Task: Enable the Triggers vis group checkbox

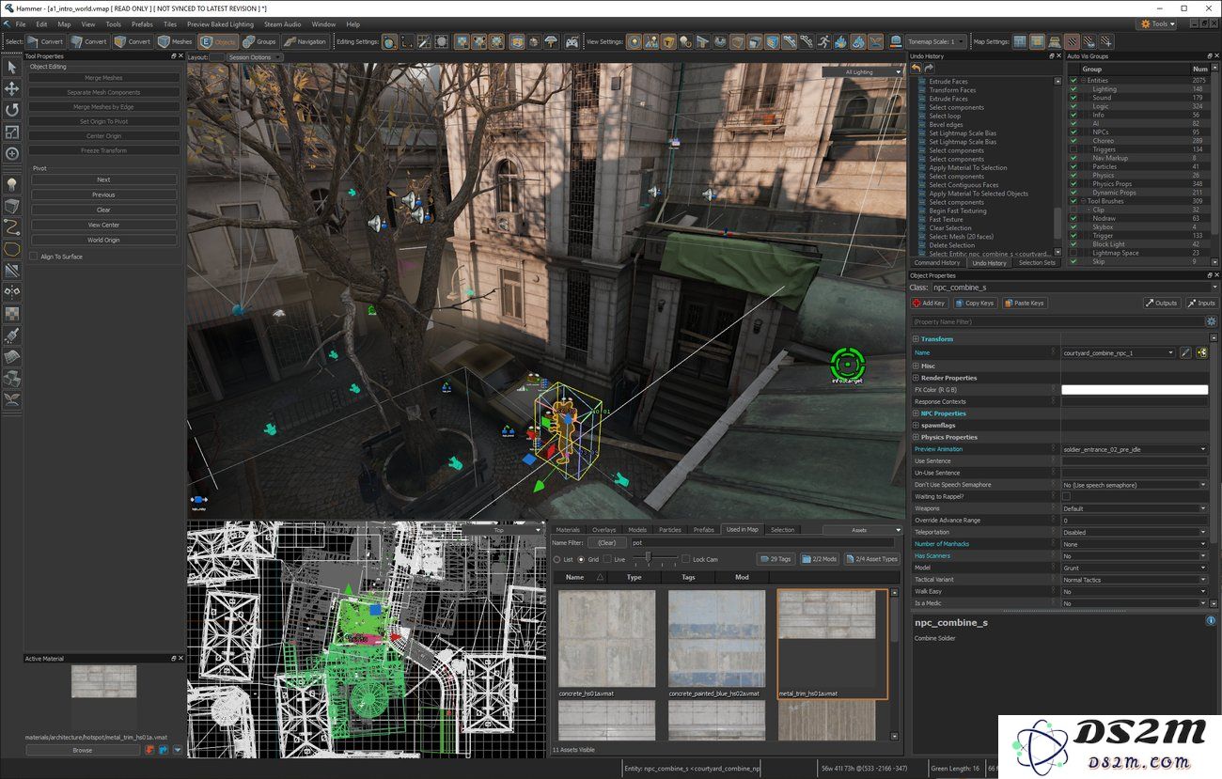Action: click(x=1073, y=149)
